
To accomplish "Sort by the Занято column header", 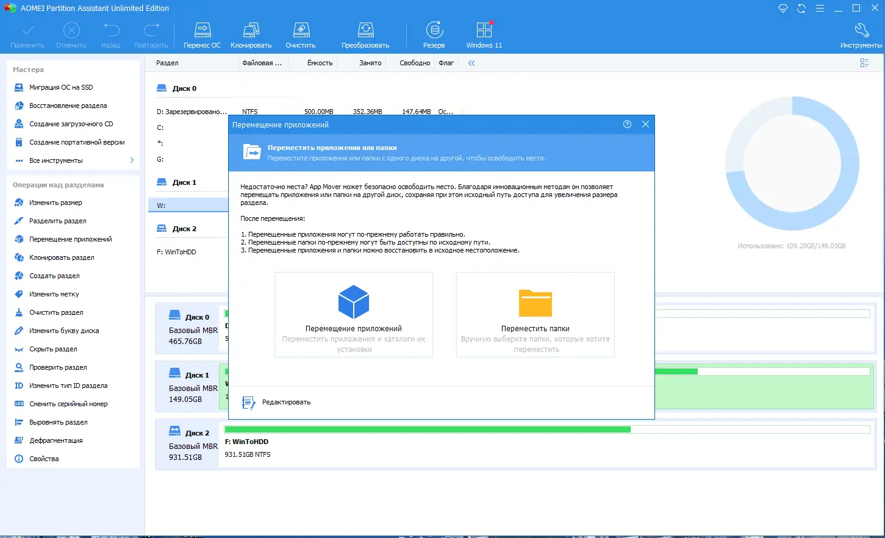I will 370,63.
